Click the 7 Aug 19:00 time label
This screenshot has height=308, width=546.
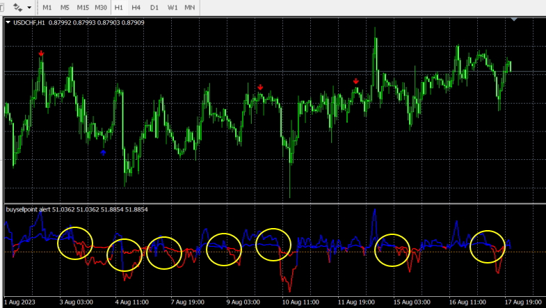(188, 302)
